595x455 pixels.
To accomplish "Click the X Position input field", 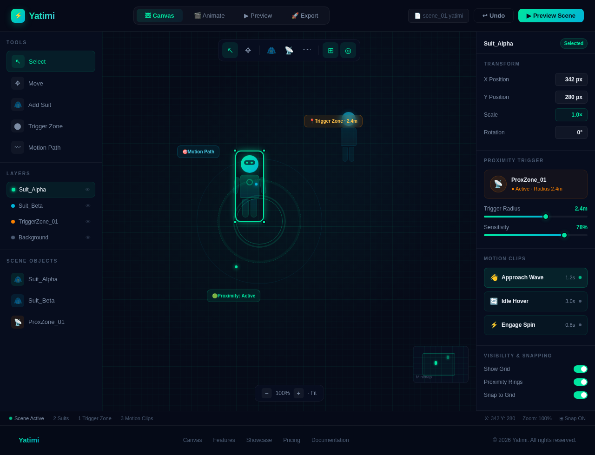I will tap(571, 79).
